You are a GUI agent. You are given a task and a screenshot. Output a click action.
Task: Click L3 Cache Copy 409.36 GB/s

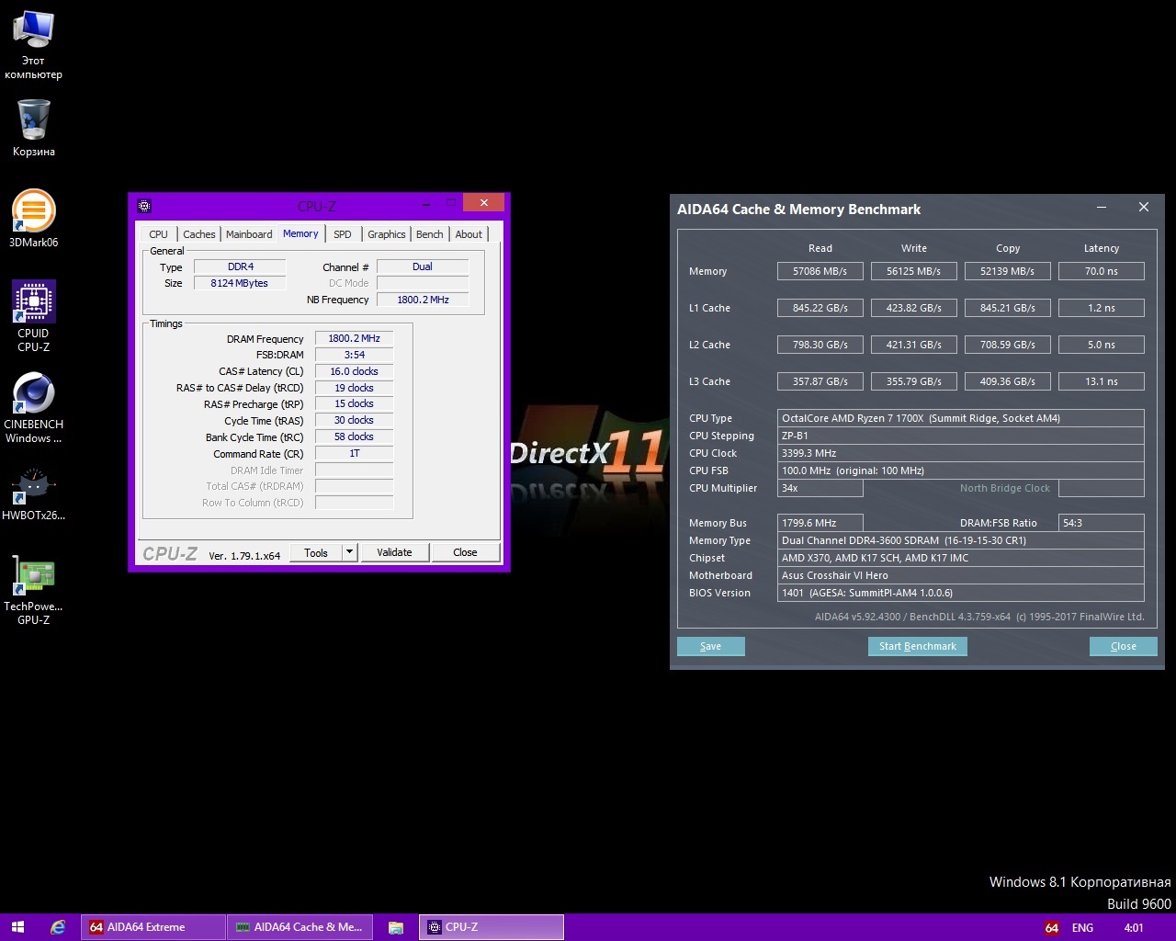(1008, 381)
